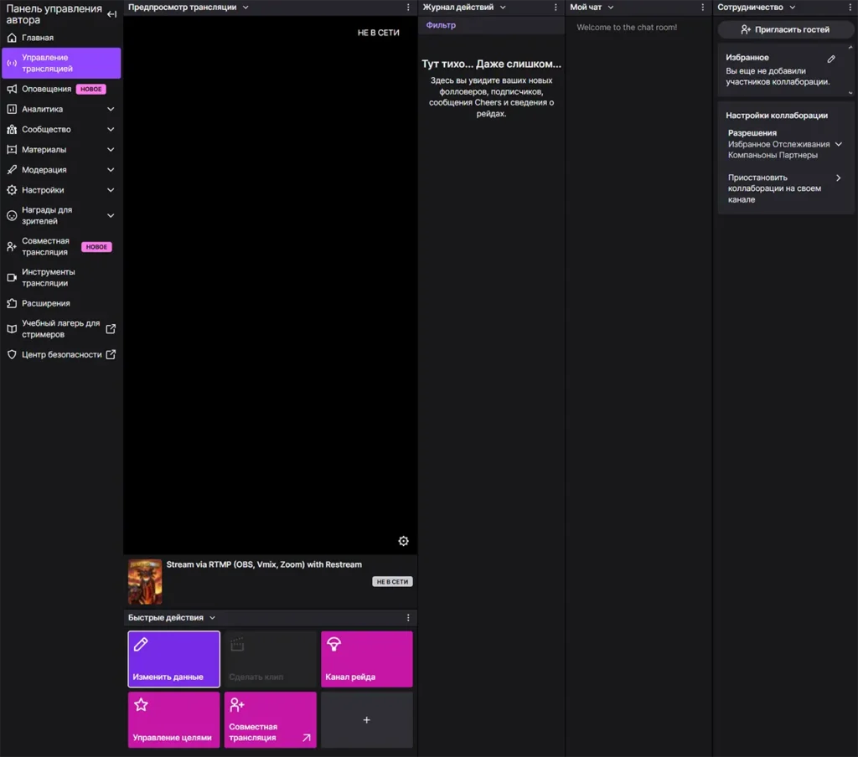Screen dimensions: 858x757
Task: Open the Предпросмотр трансляции three-dot options menu
Action: click(408, 8)
